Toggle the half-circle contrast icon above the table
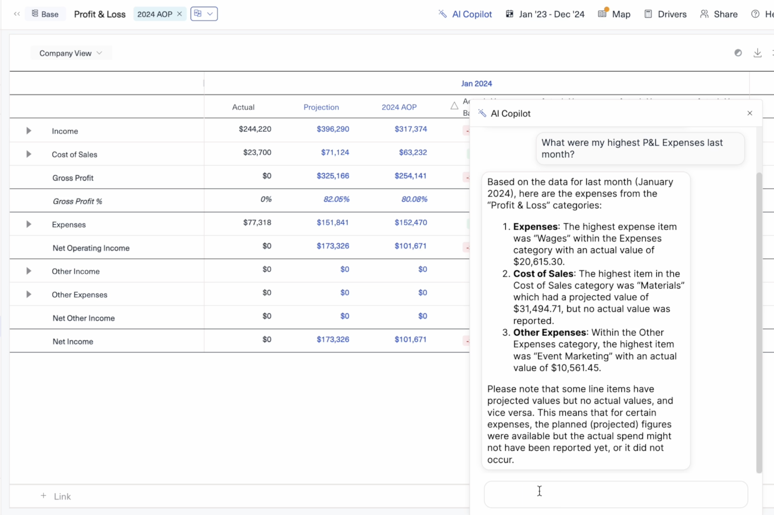This screenshot has width=774, height=515. coord(738,52)
